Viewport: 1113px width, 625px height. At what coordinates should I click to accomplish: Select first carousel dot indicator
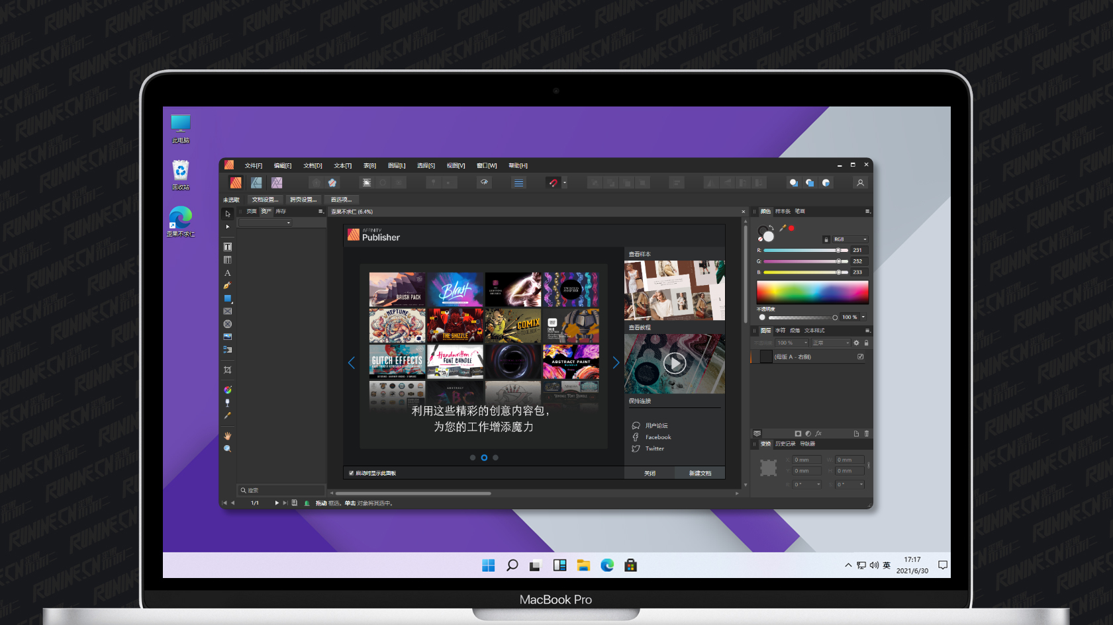point(473,458)
